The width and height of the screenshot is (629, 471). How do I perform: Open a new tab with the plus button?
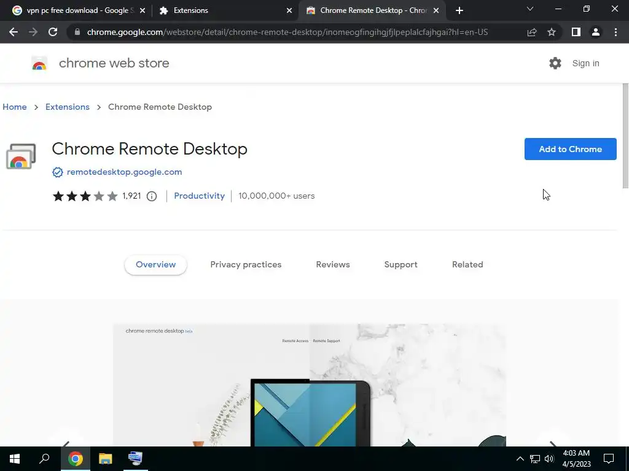coord(459,10)
